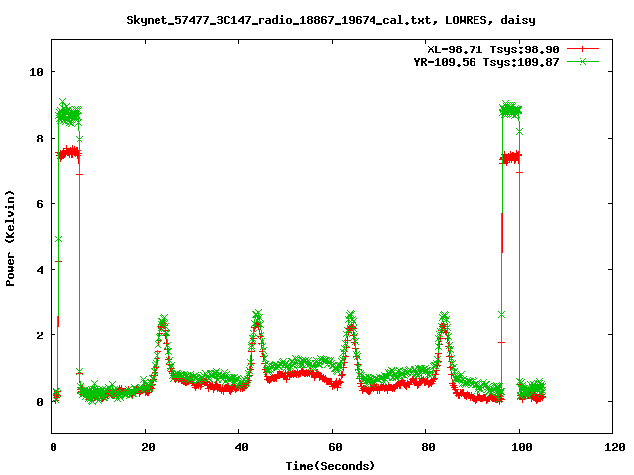Viewport: 634px width, 475px height.
Task: Click the signal peak near 24 seconds
Action: pyautogui.click(x=162, y=324)
